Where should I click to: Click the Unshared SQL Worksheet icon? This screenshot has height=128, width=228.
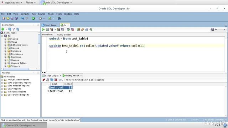point(78,30)
